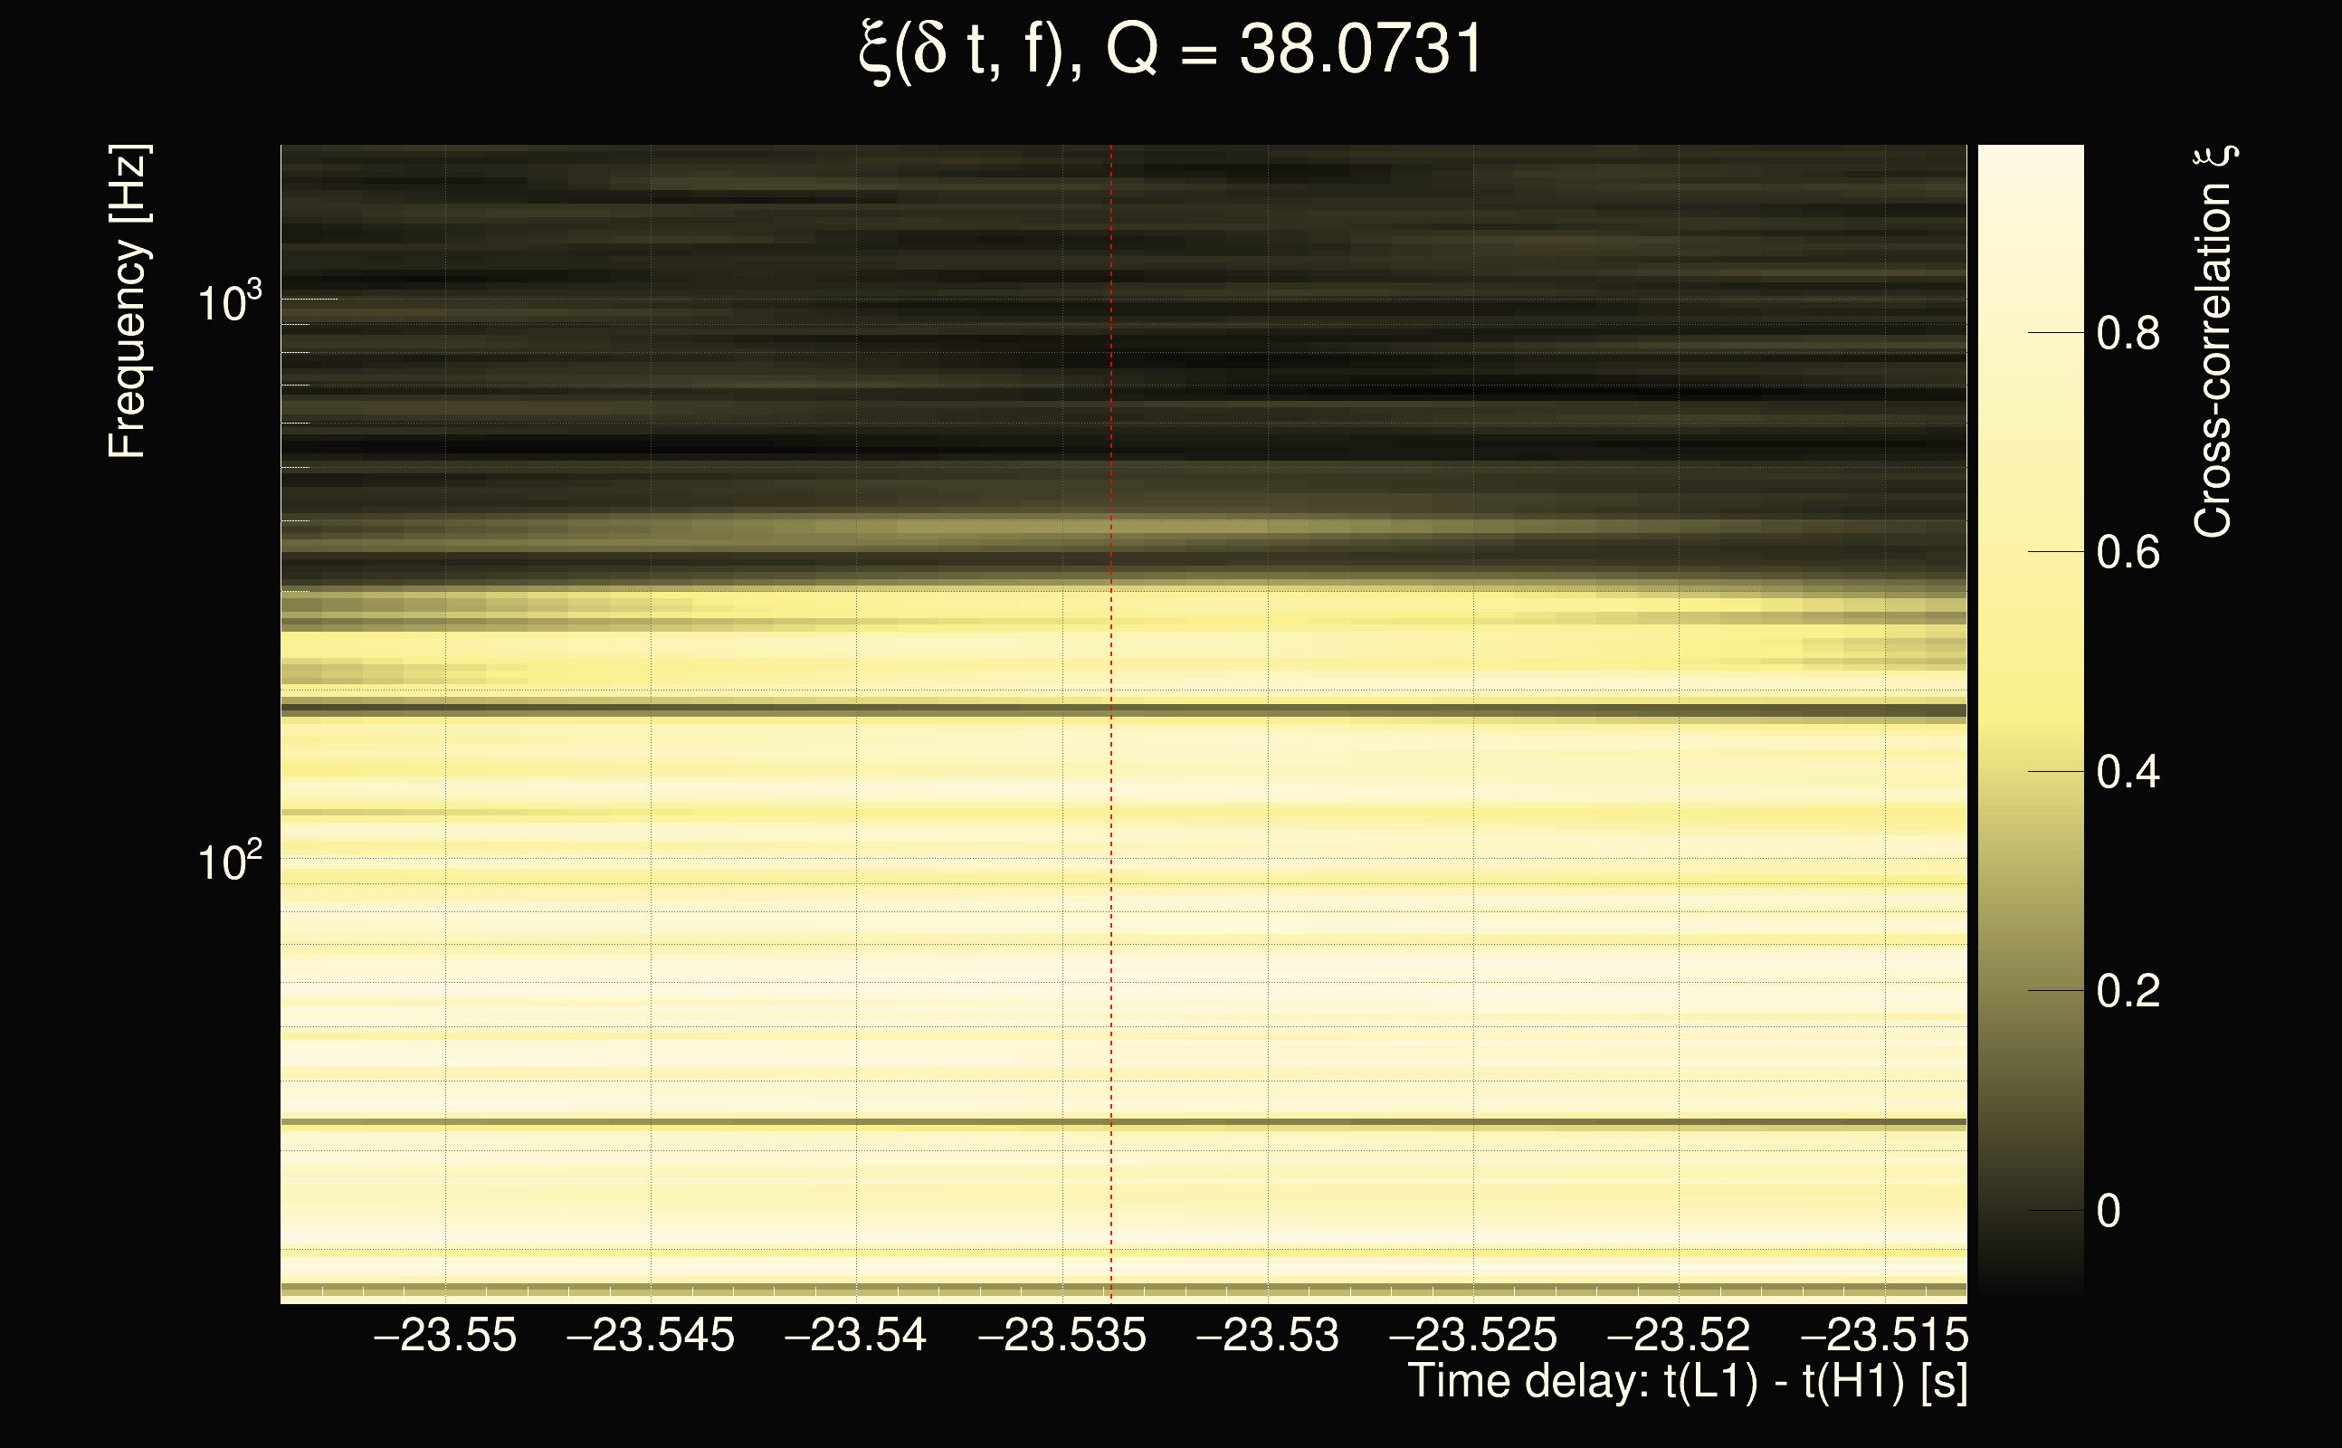This screenshot has width=2342, height=1448.
Task: Click the Time delay t(L1) - t(H1) axis label
Action: [1687, 1382]
